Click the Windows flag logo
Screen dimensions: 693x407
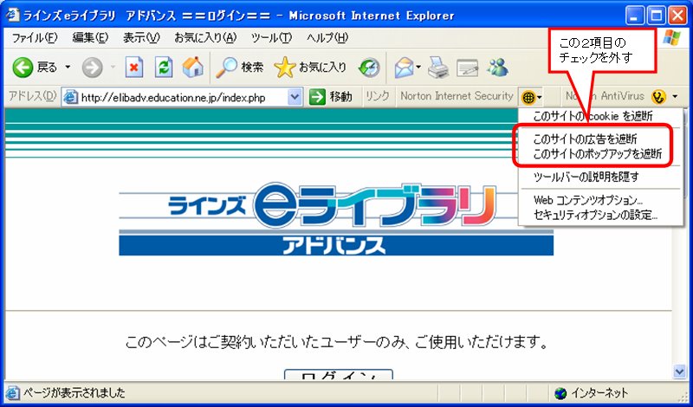(x=672, y=38)
